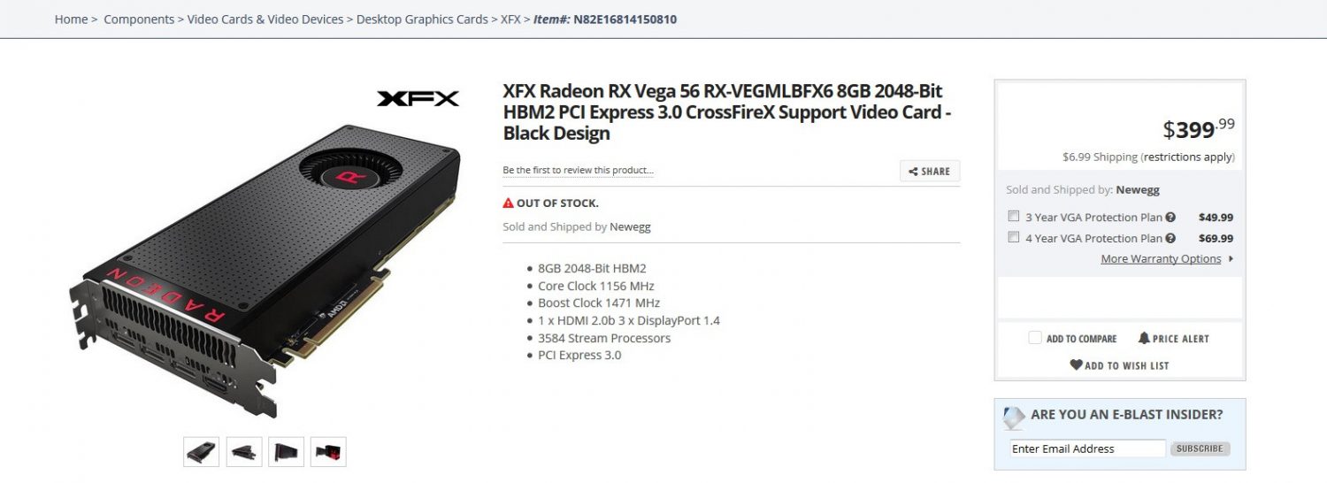Click the Enter Email Address field
This screenshot has height=483, width=1327.
coord(1088,448)
